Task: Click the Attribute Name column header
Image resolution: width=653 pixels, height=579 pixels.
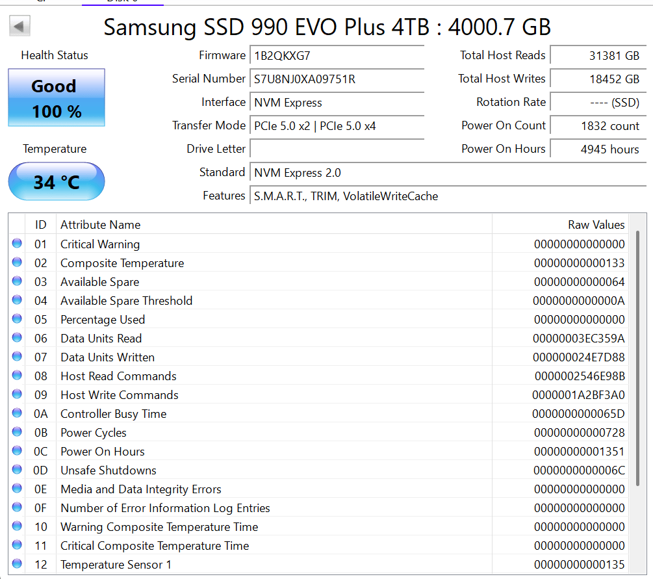Action: coord(274,225)
